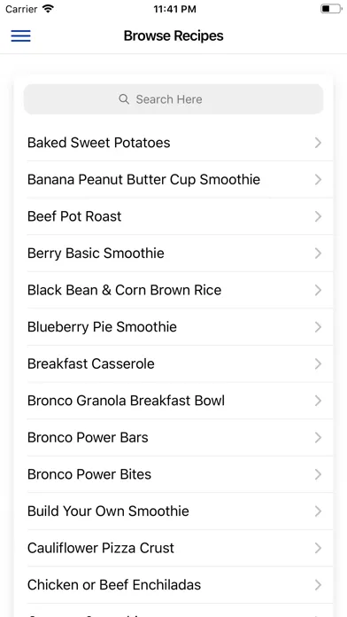347x617 pixels.
Task: Tap the 11:41 PM clock
Action: (174, 9)
